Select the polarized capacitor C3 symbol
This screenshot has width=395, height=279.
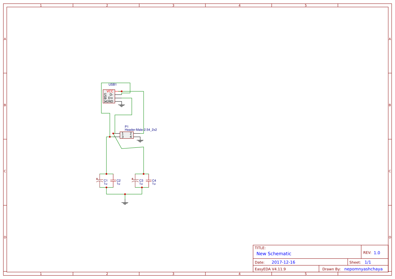coord(135,180)
